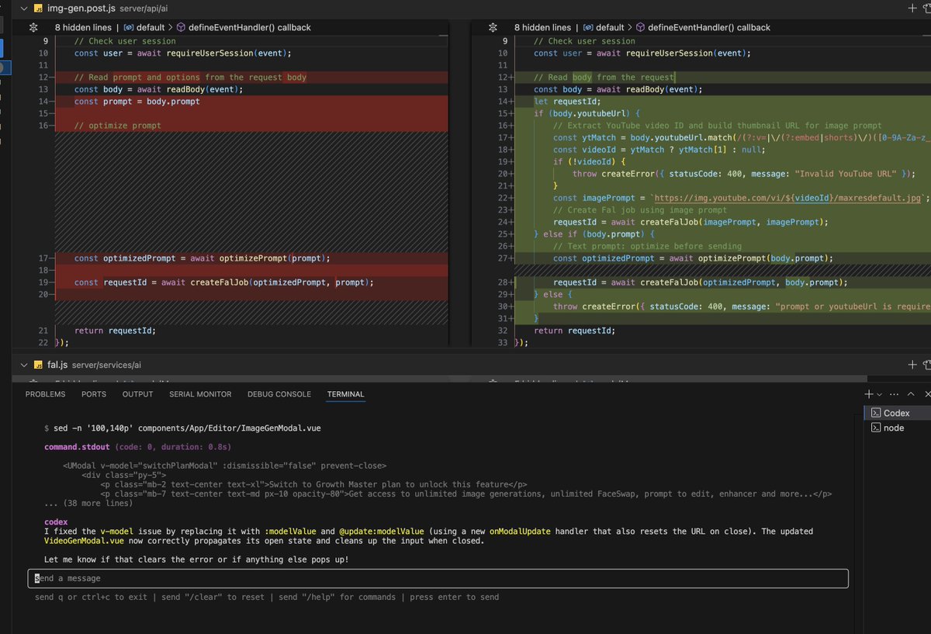Select the node terminal session in the list
Screen dimensions: 931x634
click(889, 428)
